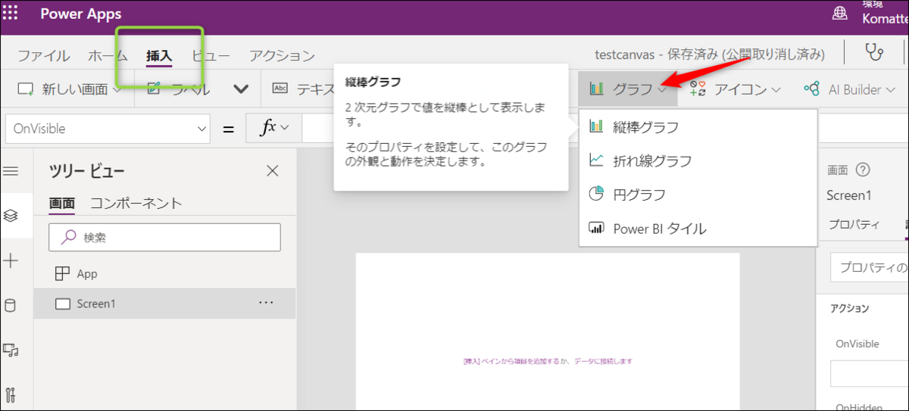This screenshot has width=909, height=411.
Task: Click the canvas placeholder insert hint text
Action: click(548, 362)
